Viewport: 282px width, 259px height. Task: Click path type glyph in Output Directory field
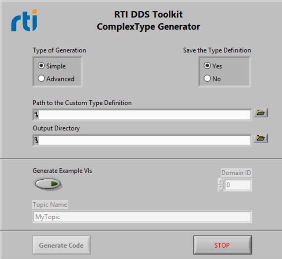coord(36,140)
